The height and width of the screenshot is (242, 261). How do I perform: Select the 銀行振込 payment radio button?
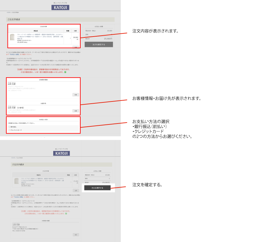9,127
